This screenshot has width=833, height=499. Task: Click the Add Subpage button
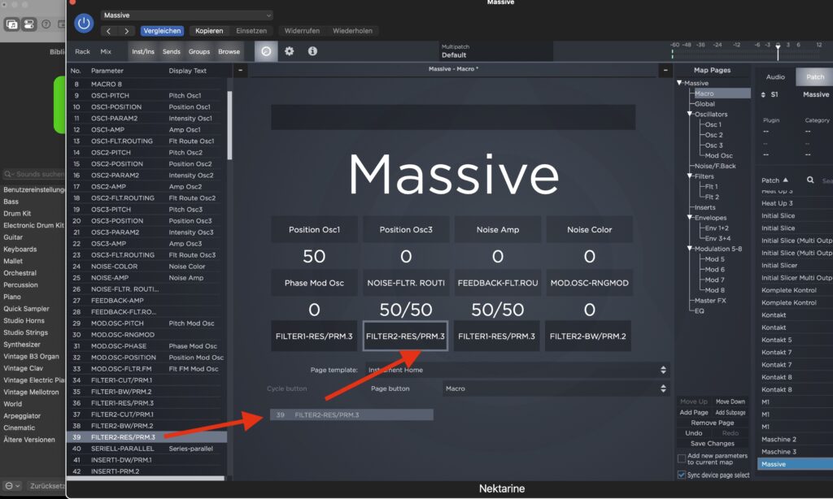730,413
